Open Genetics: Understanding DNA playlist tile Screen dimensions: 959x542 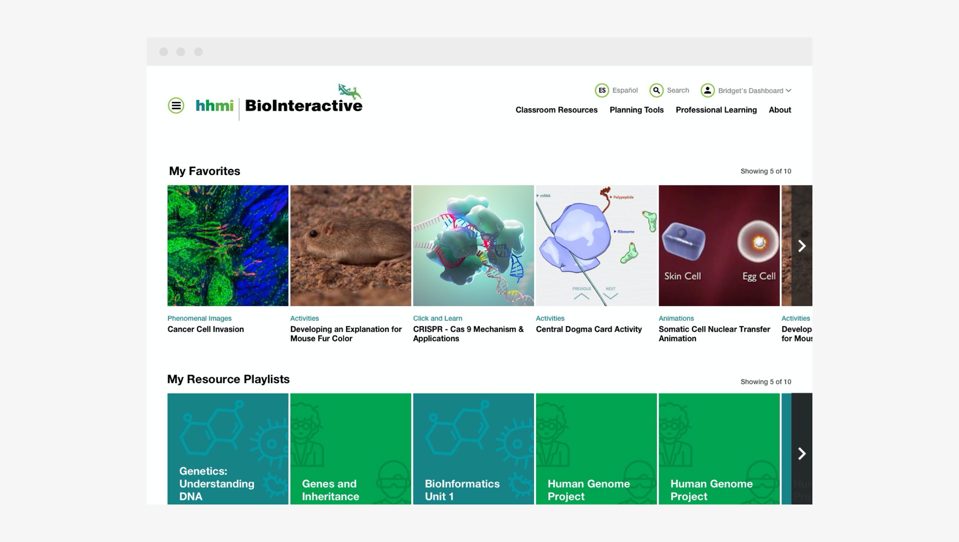(x=227, y=448)
